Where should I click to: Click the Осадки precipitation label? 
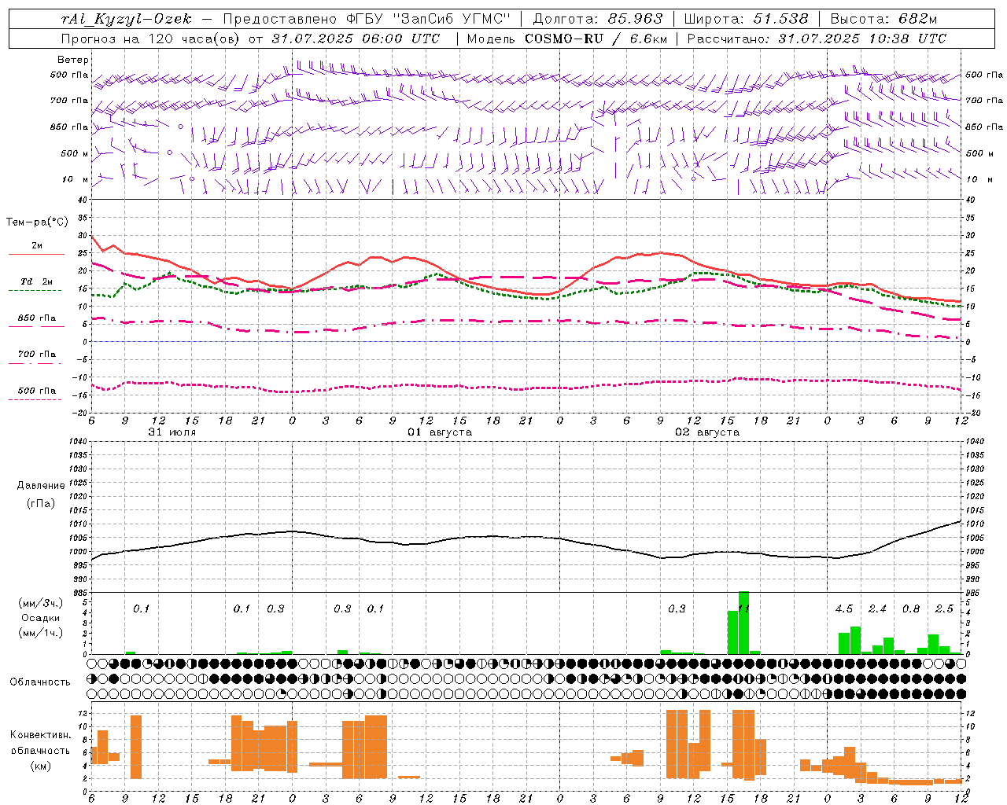coord(41,618)
